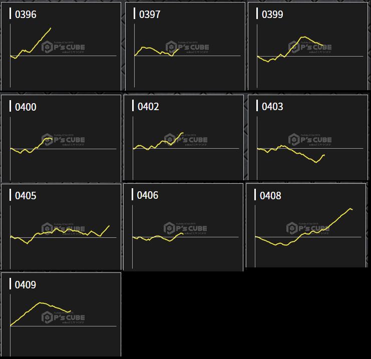Open the yellow trend line of graph 0397
Screen dimensions: 371x359
click(150, 48)
